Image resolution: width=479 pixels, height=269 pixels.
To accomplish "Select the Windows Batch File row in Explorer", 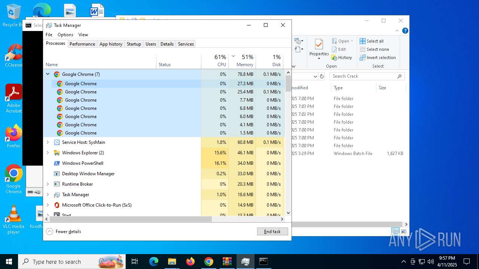I will 348,154.
